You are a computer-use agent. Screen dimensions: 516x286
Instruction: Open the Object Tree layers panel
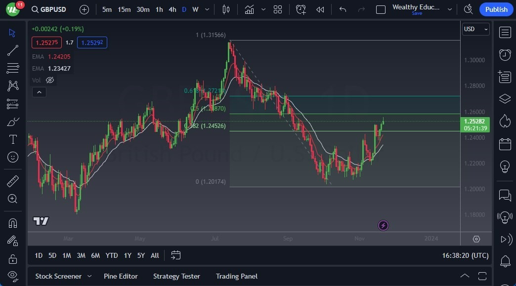(505, 98)
